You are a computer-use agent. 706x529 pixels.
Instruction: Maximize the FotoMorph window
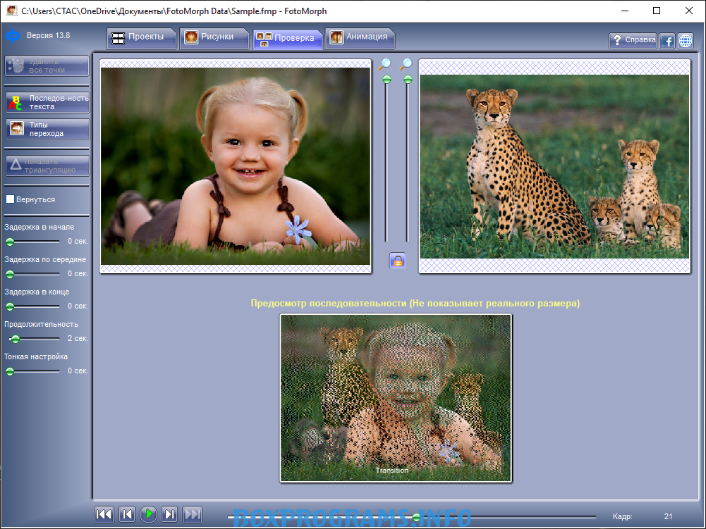coord(657,11)
